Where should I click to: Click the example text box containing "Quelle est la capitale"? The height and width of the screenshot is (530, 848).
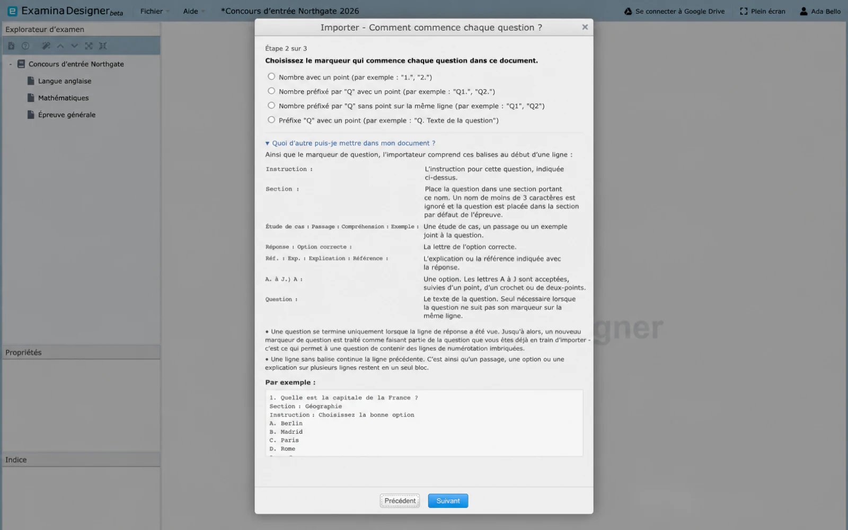(424, 423)
